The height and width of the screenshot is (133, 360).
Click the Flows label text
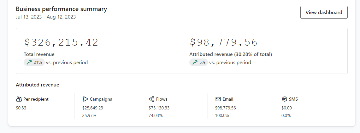162,99
